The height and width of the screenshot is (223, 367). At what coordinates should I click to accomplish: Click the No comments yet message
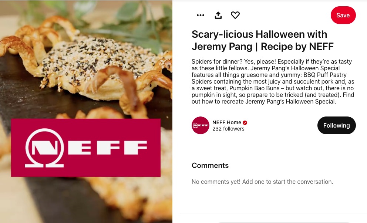262,182
